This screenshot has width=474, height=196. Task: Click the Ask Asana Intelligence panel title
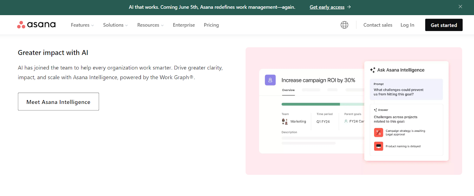pyautogui.click(x=401, y=70)
